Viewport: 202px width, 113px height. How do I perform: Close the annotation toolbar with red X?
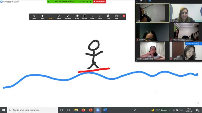tap(124, 16)
